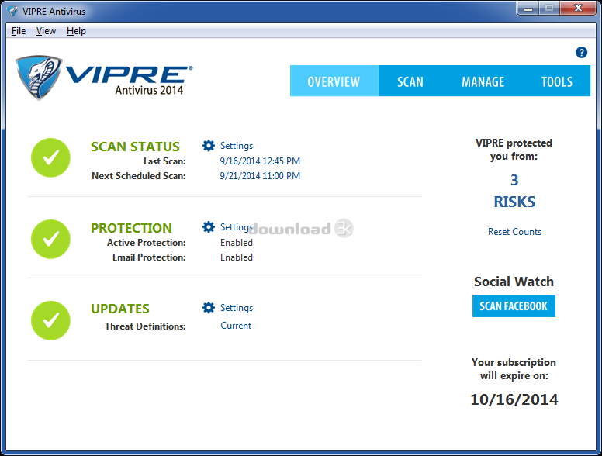Image resolution: width=602 pixels, height=456 pixels.
Task: Open the Tools tab
Action: click(556, 81)
